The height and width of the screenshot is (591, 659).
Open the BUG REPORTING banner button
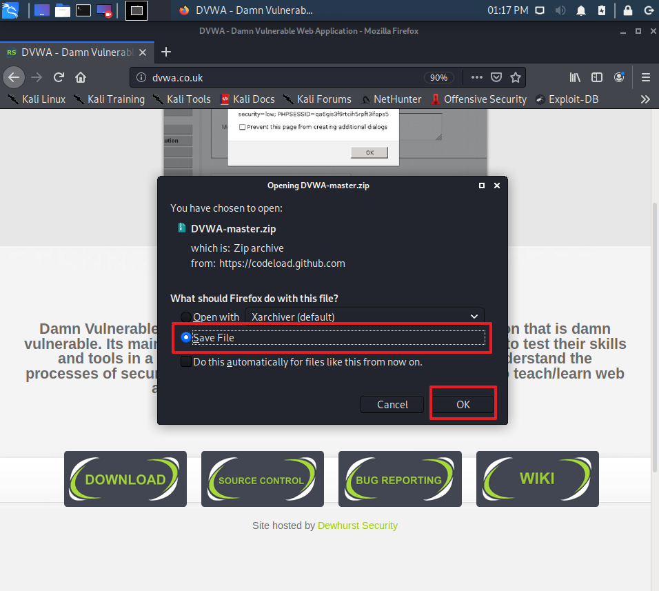pyautogui.click(x=400, y=479)
